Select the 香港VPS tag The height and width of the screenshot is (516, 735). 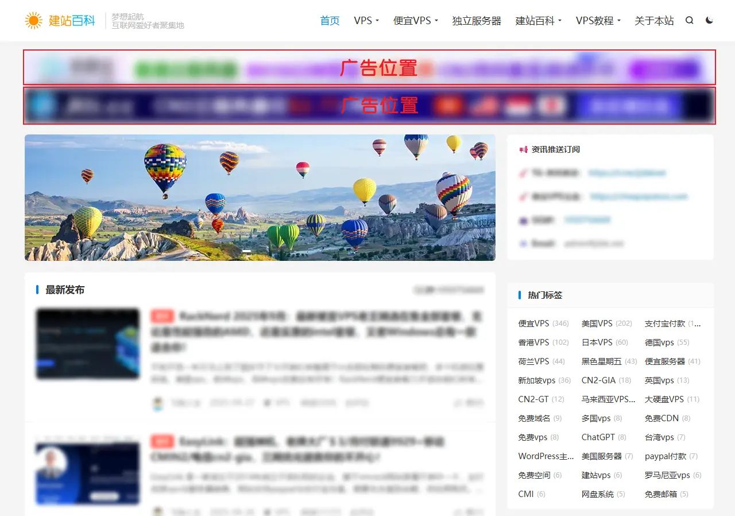533,342
